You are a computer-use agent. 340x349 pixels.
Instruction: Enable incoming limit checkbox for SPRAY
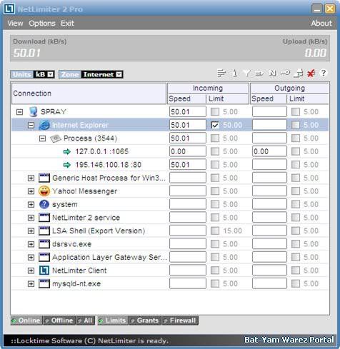click(215, 112)
